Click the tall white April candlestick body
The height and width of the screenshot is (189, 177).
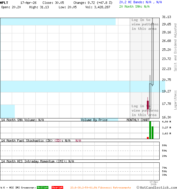[x=153, y=54]
